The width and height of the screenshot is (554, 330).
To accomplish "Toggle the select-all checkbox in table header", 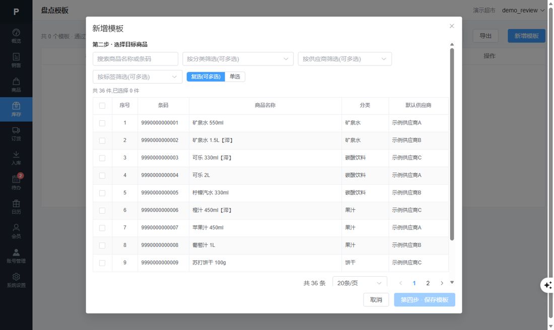I will 102,106.
